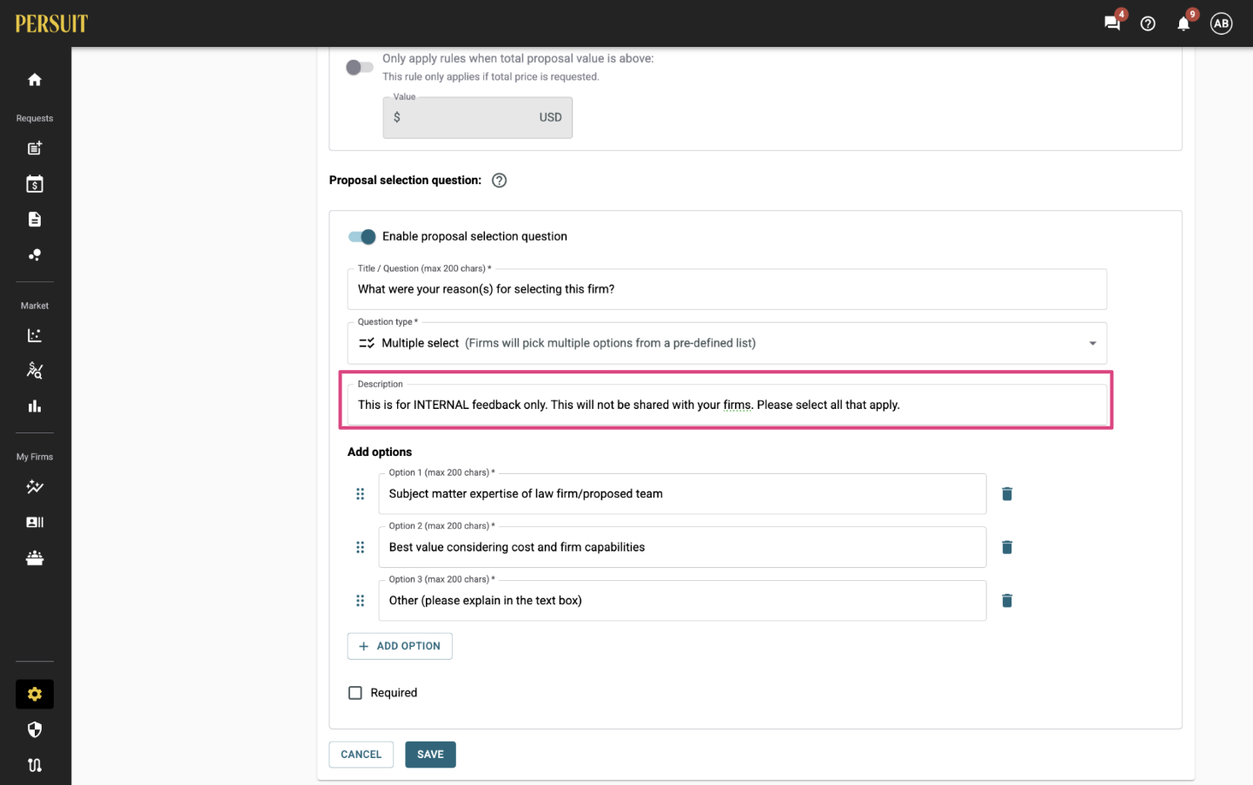Click the Option 2 text field
The image size is (1253, 785).
682,548
